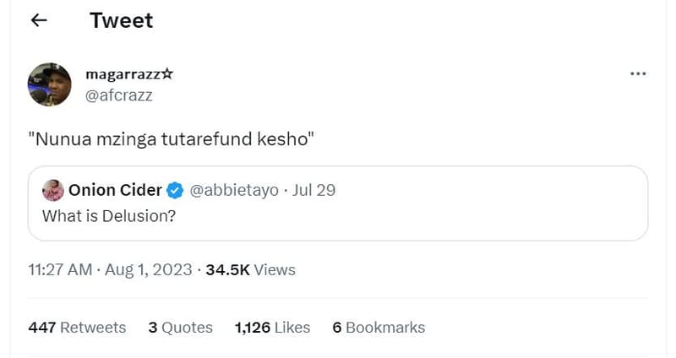Click magarrazz's profile avatar
Image resolution: width=676 pixels, height=358 pixels.
[49, 84]
